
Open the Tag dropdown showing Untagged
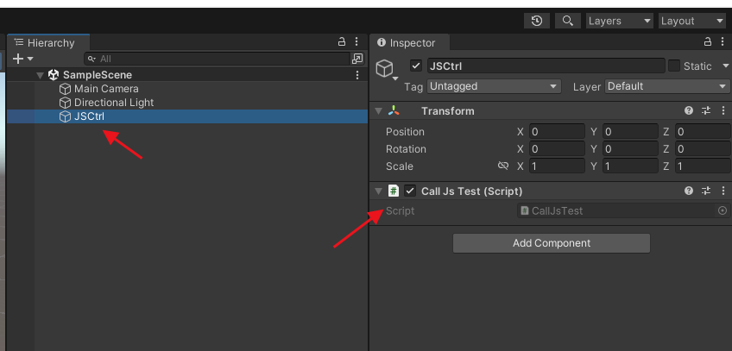(x=494, y=86)
